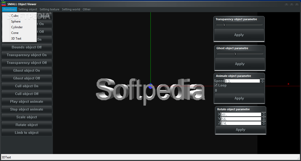Open the Setting world menu
Image resolution: width=301 pixels, height=161 pixels.
(x=71, y=9)
